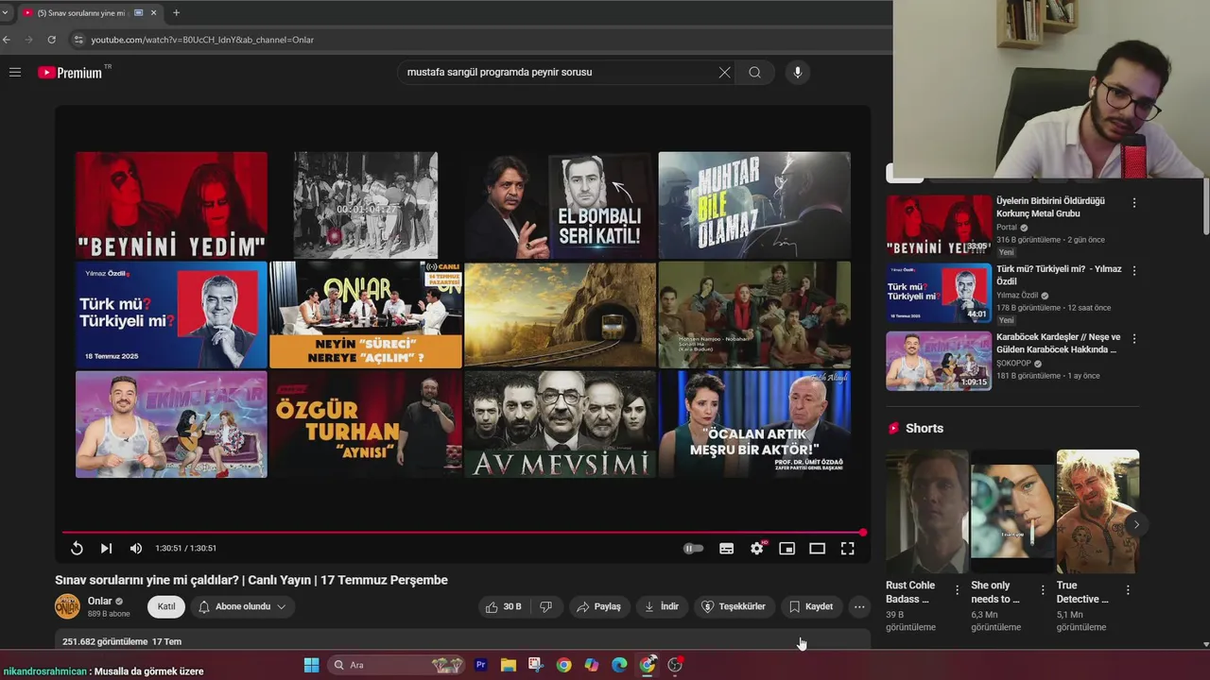Viewport: 1210px width, 680px height.
Task: View site information icon in address bar
Action: (78, 40)
